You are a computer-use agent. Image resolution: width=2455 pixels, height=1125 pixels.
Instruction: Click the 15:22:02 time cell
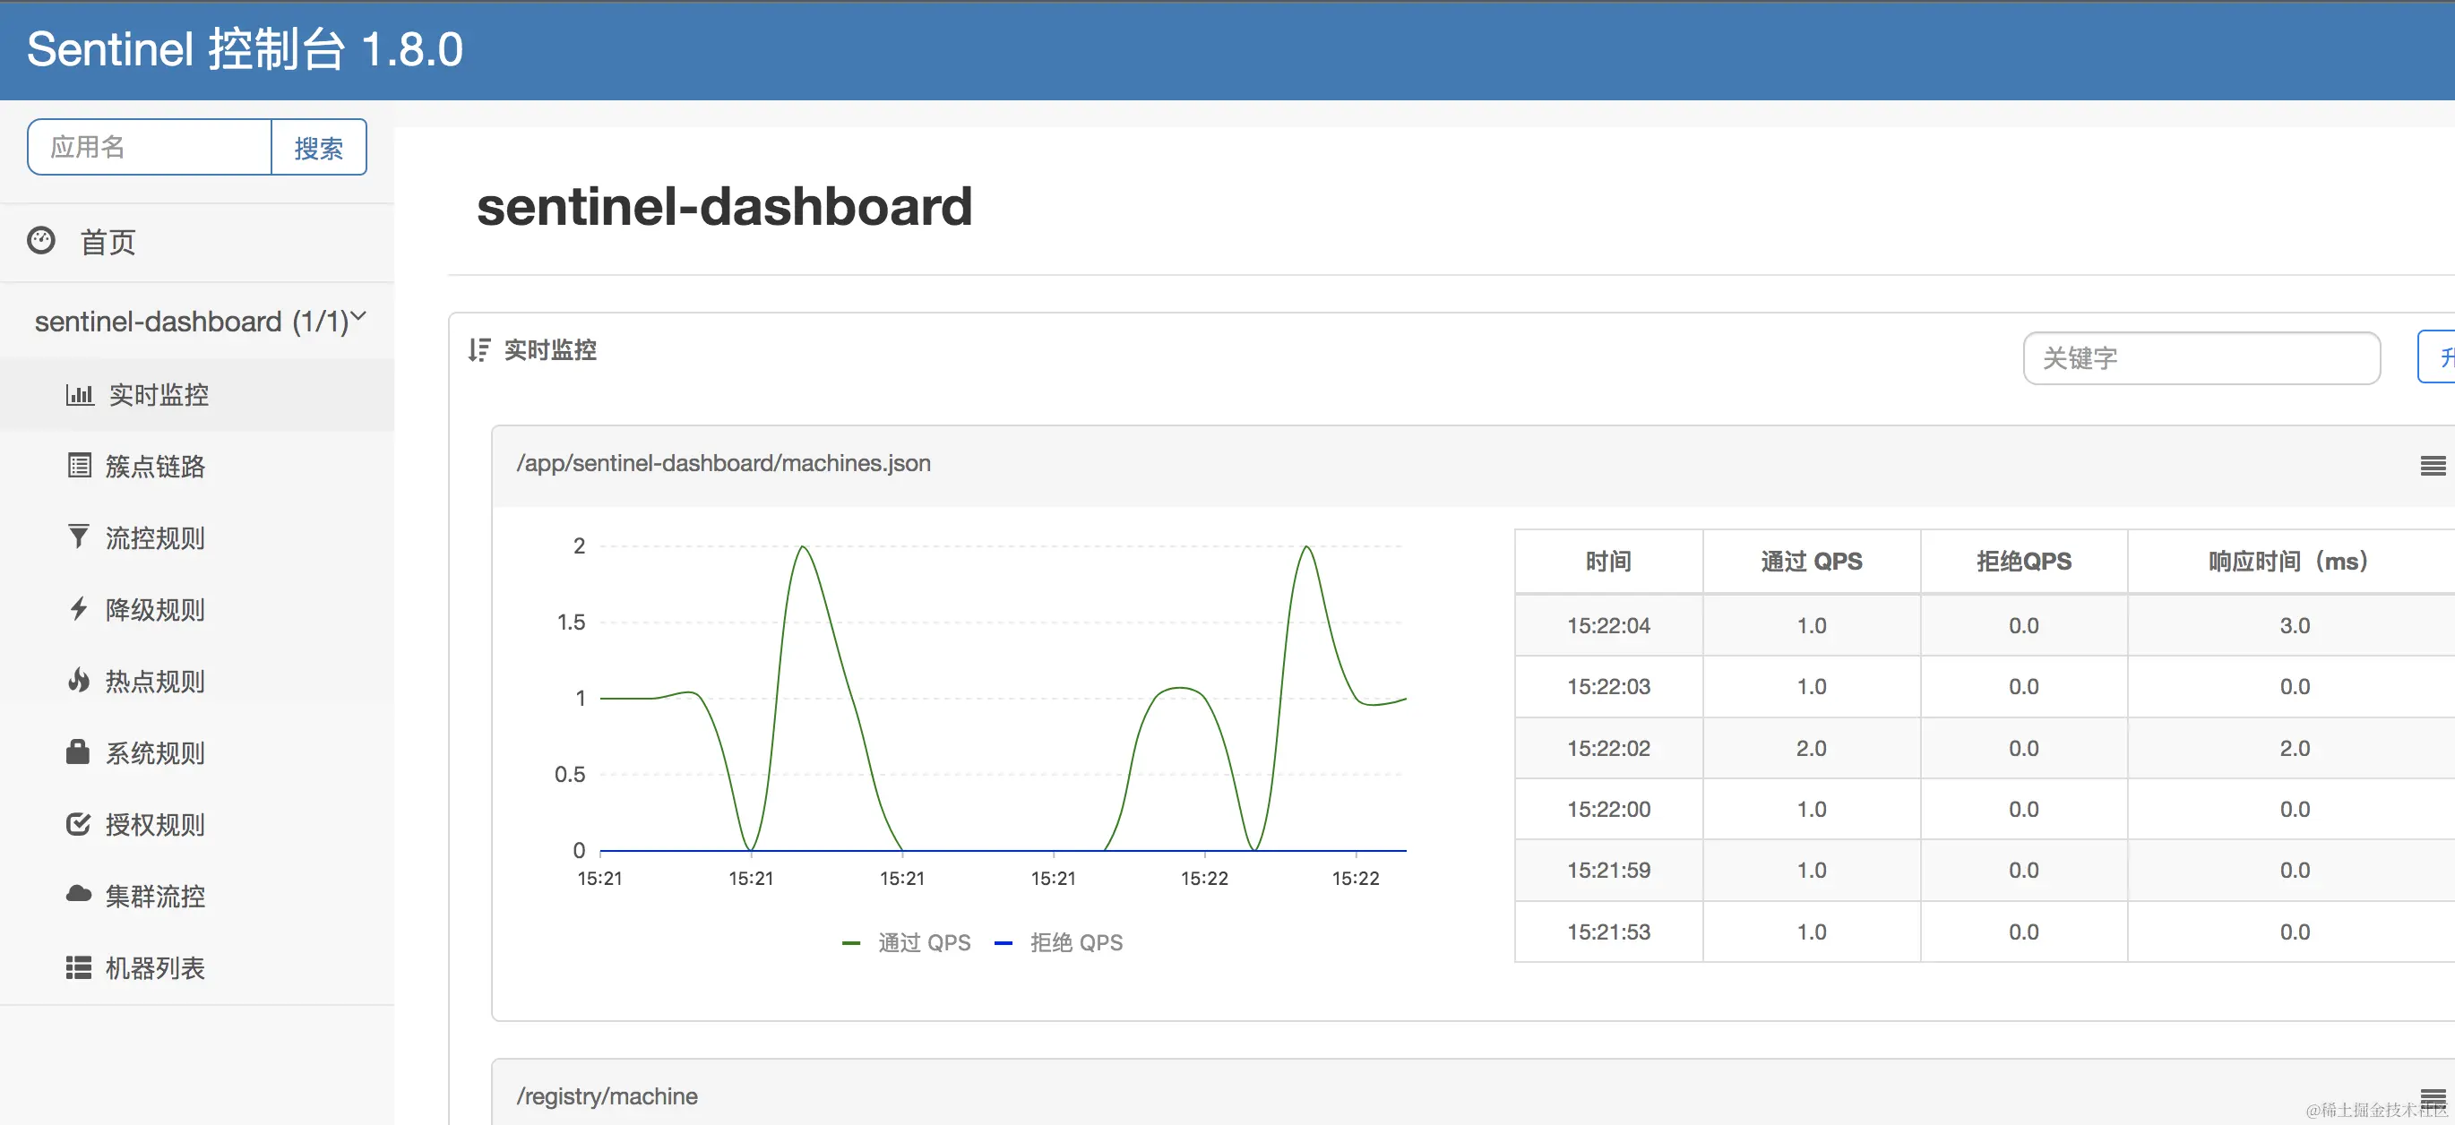1607,748
